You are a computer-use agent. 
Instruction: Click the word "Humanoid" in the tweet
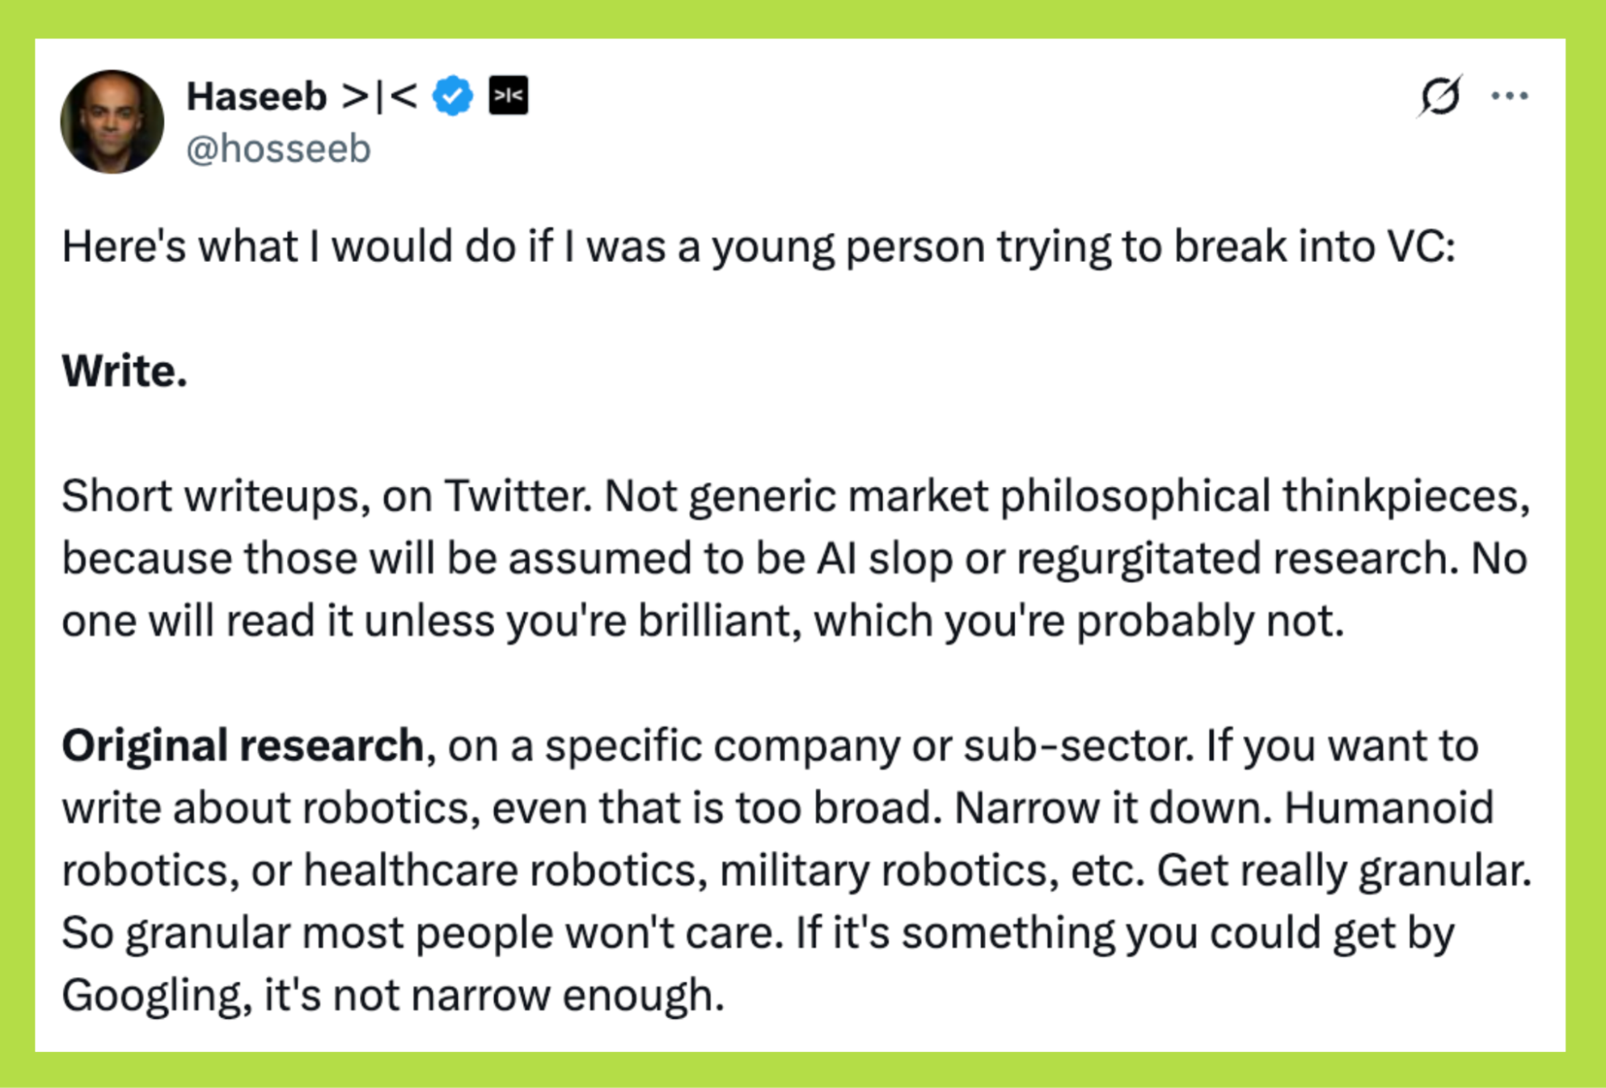(x=1388, y=808)
